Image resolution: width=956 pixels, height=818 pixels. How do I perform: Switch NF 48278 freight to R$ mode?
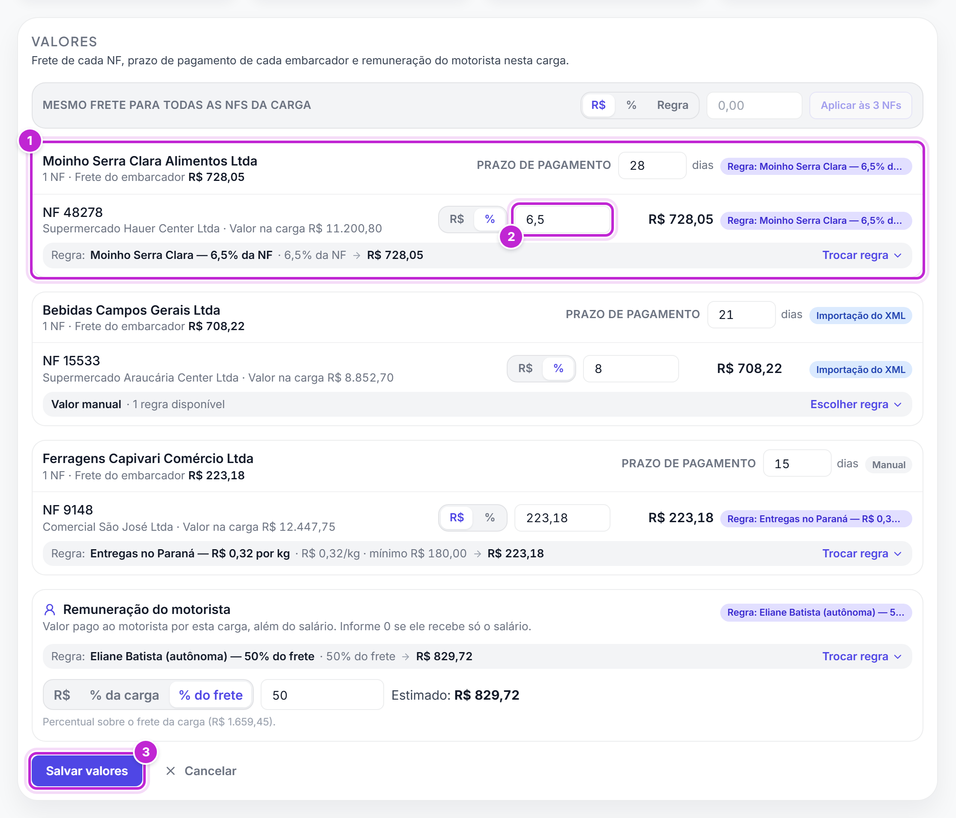point(457,219)
